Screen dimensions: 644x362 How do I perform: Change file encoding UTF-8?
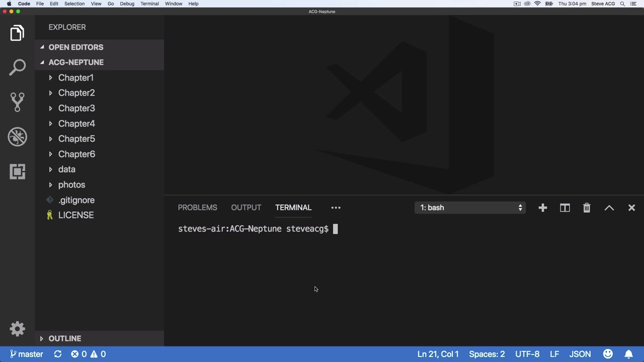point(527,354)
